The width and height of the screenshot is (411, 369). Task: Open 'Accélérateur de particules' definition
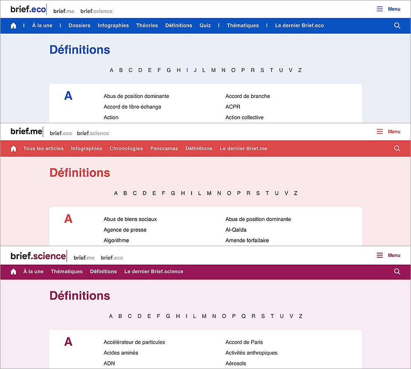(134, 342)
